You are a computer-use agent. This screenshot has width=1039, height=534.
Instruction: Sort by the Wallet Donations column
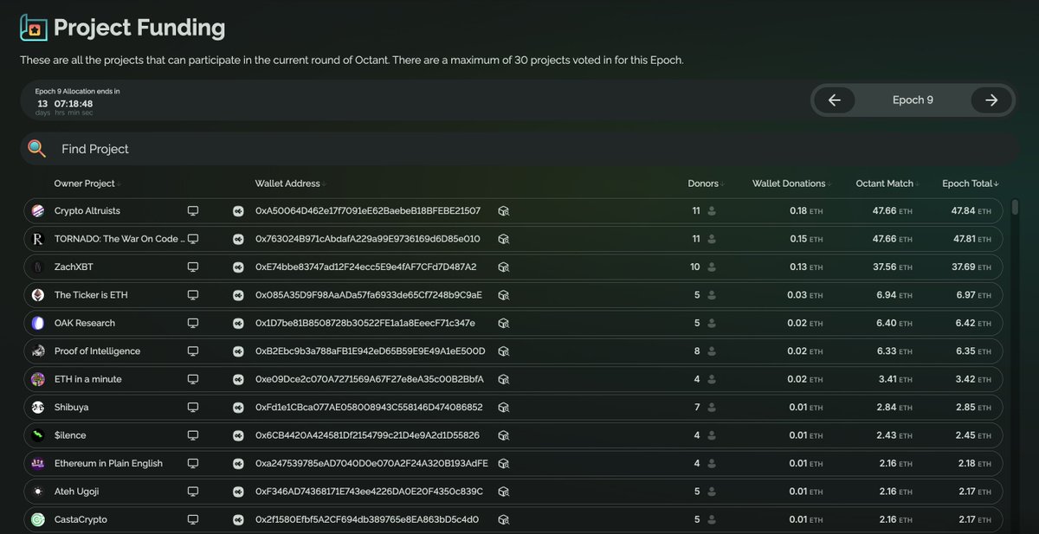click(789, 183)
